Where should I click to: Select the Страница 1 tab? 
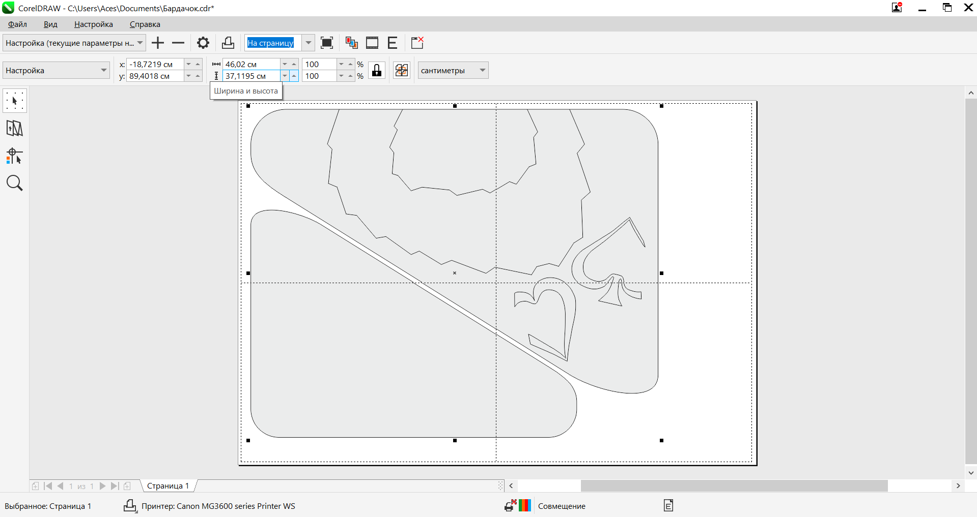[168, 486]
